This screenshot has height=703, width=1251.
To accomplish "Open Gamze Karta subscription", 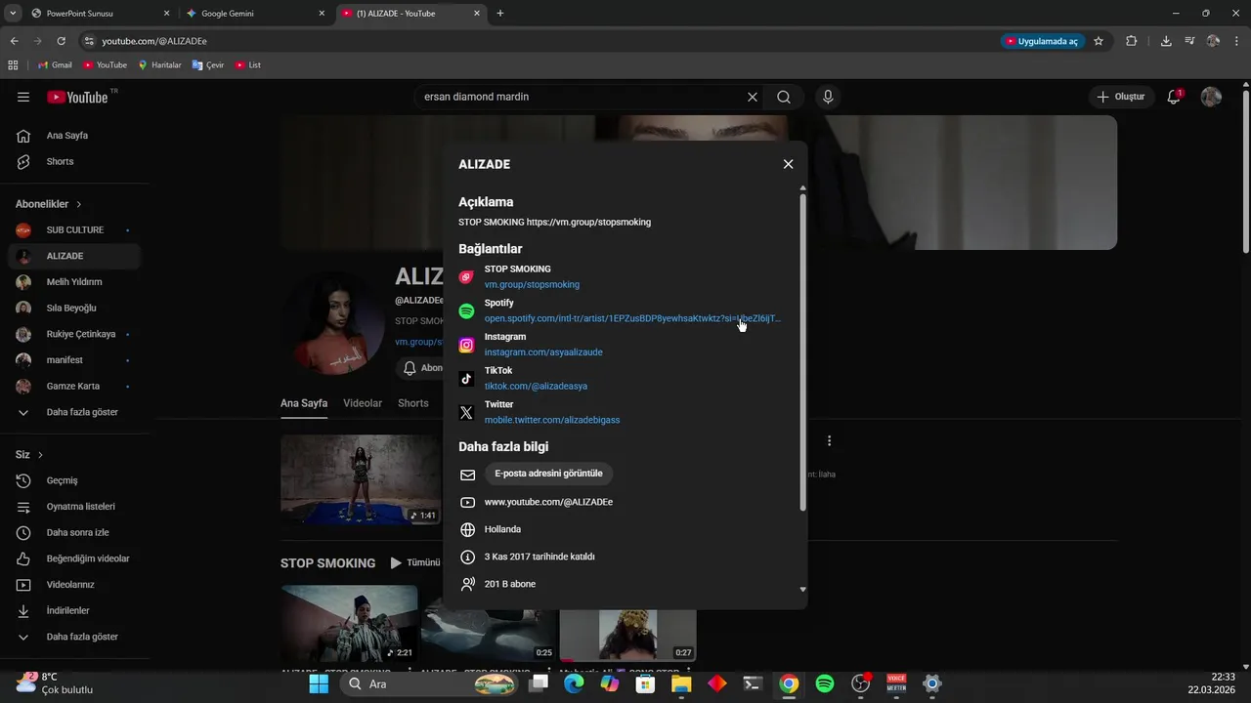I will (74, 386).
